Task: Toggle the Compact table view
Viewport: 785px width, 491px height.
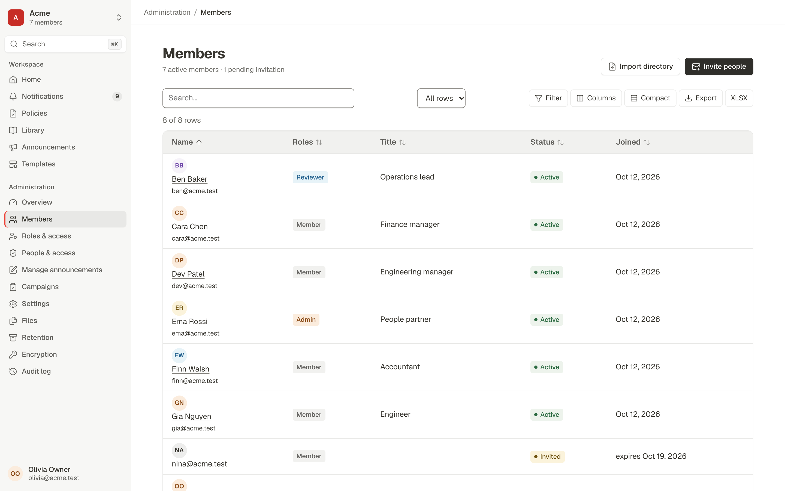Action: point(650,98)
